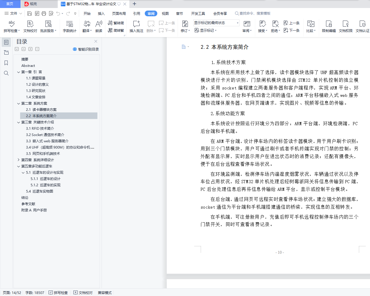Switch to the 视图 ribbon tab
Image resolution: width=370 pixels, height=296 pixels.
click(165, 13)
